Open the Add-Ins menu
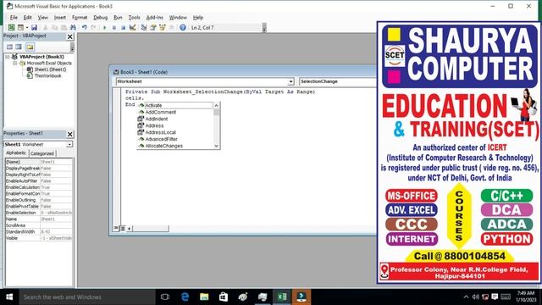 pos(154,17)
